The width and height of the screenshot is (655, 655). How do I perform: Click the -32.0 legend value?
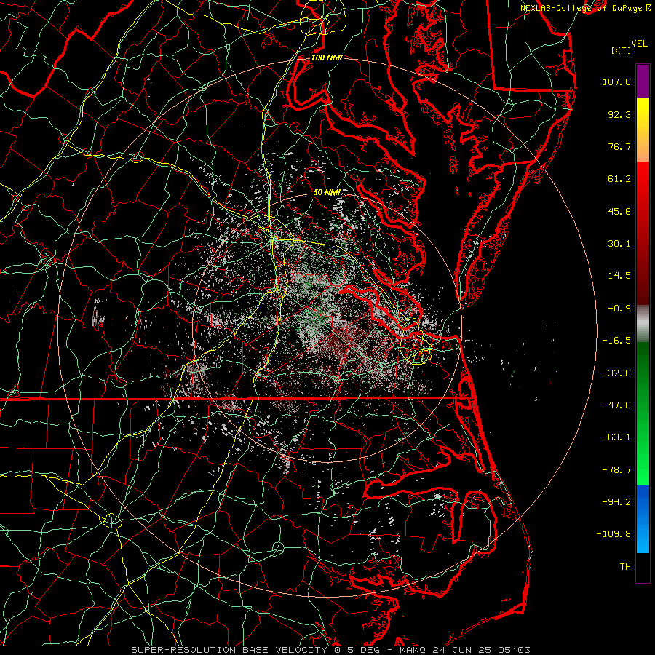[616, 373]
